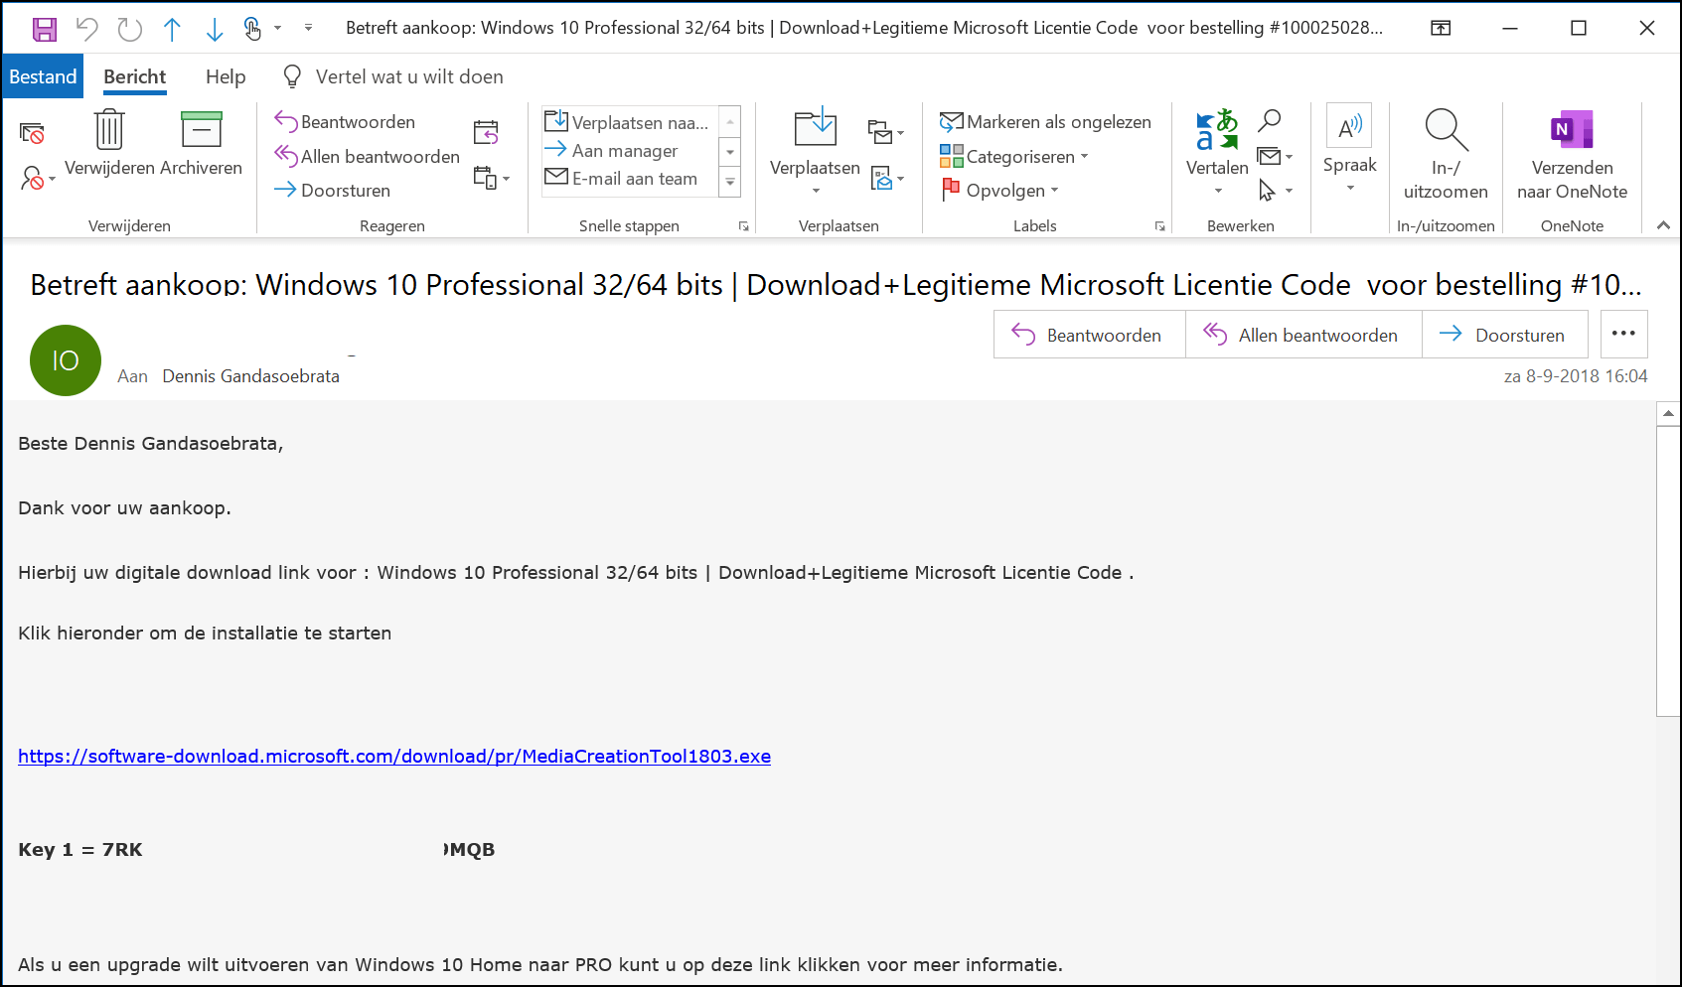Open the Junk email dropdown icon
The image size is (1682, 987).
click(x=37, y=179)
